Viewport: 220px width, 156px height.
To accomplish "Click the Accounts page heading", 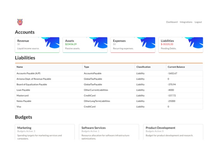I will 25,32.
